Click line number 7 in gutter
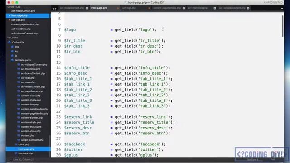 [x=59, y=30]
